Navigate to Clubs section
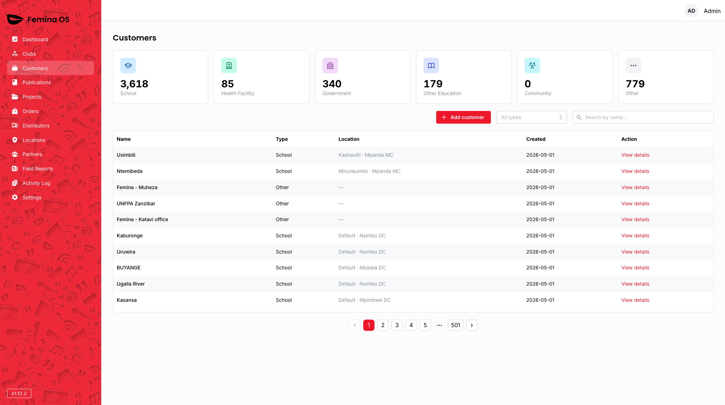This screenshot has height=405, width=725. point(50,54)
